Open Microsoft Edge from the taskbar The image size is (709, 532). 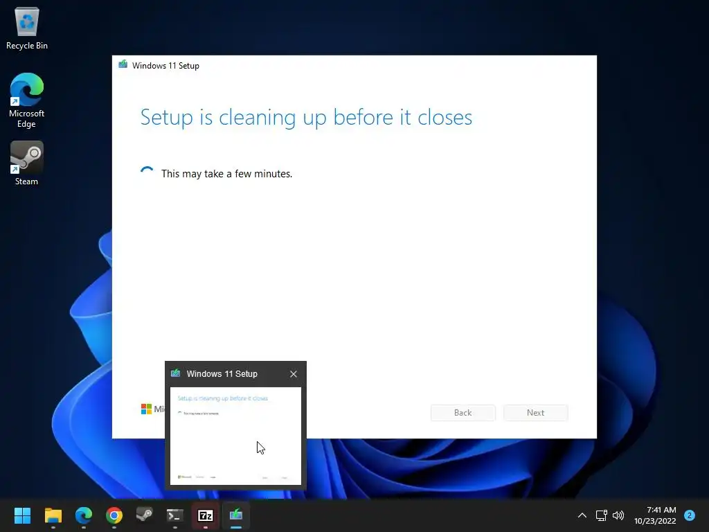84,515
